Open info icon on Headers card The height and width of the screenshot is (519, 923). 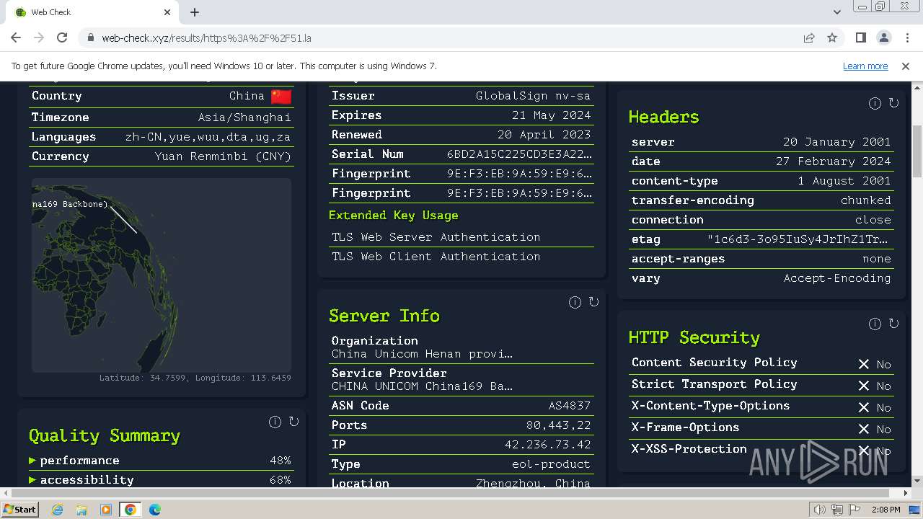point(875,103)
